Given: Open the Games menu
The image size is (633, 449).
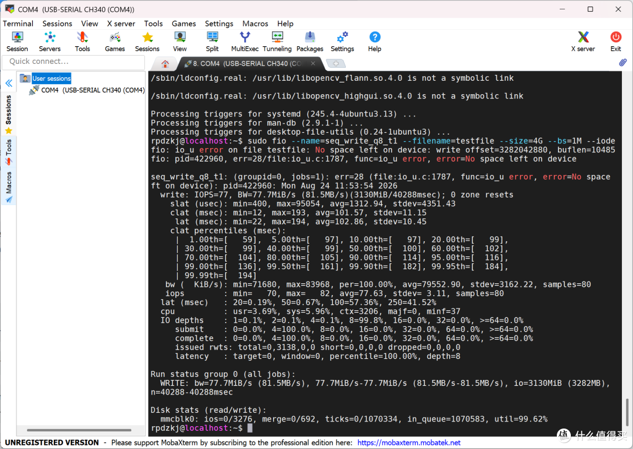Looking at the screenshot, I should tap(183, 23).
